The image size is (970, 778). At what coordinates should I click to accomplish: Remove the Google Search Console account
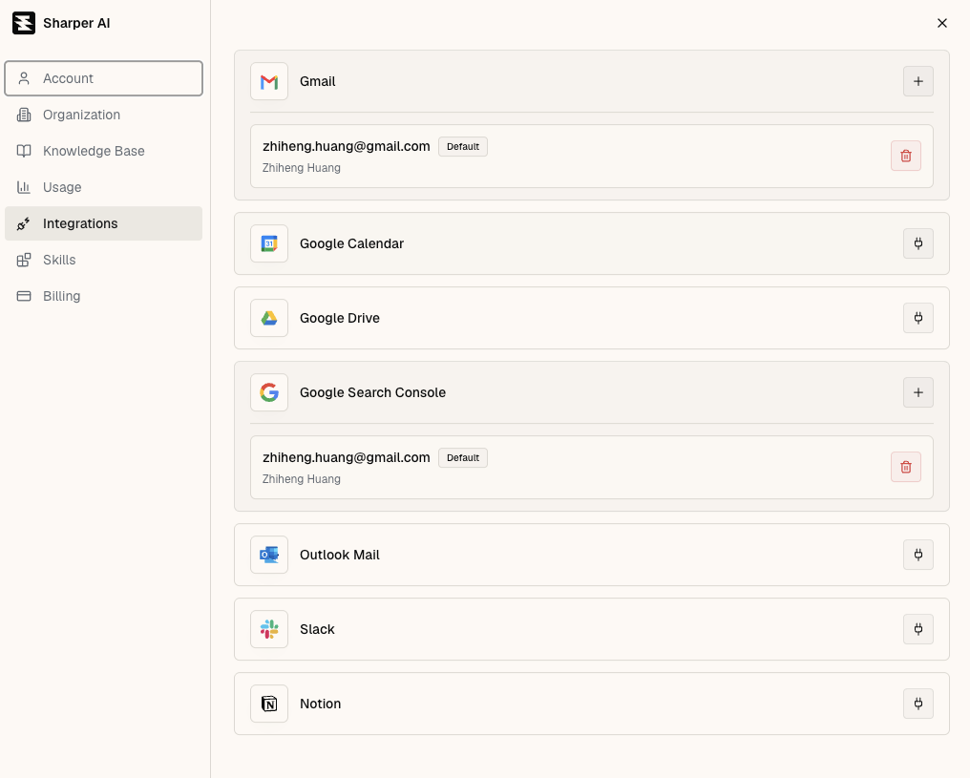coord(906,467)
